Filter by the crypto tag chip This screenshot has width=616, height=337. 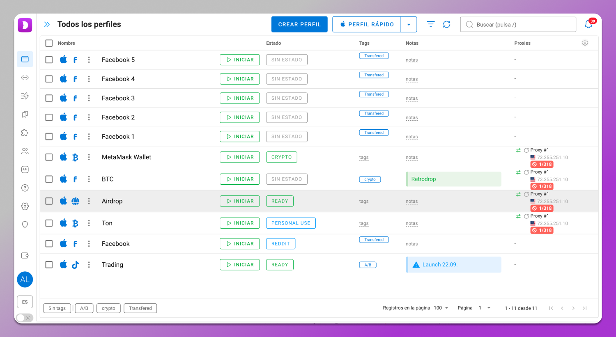108,308
